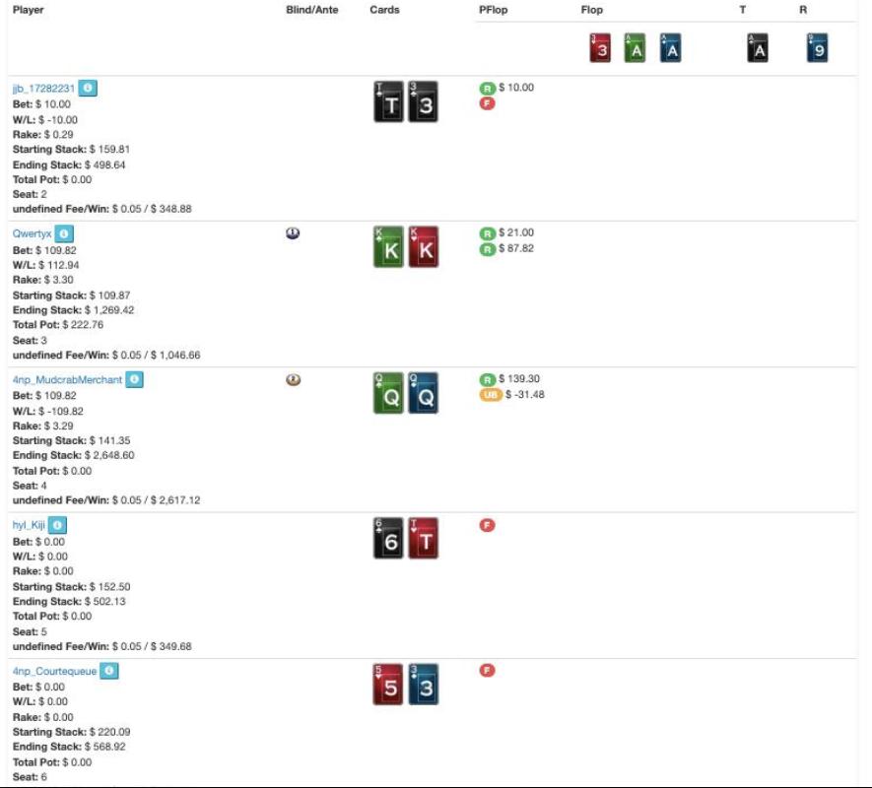The width and height of the screenshot is (872, 788).
Task: Click the info icon beside Qwertyx
Action: click(x=64, y=234)
